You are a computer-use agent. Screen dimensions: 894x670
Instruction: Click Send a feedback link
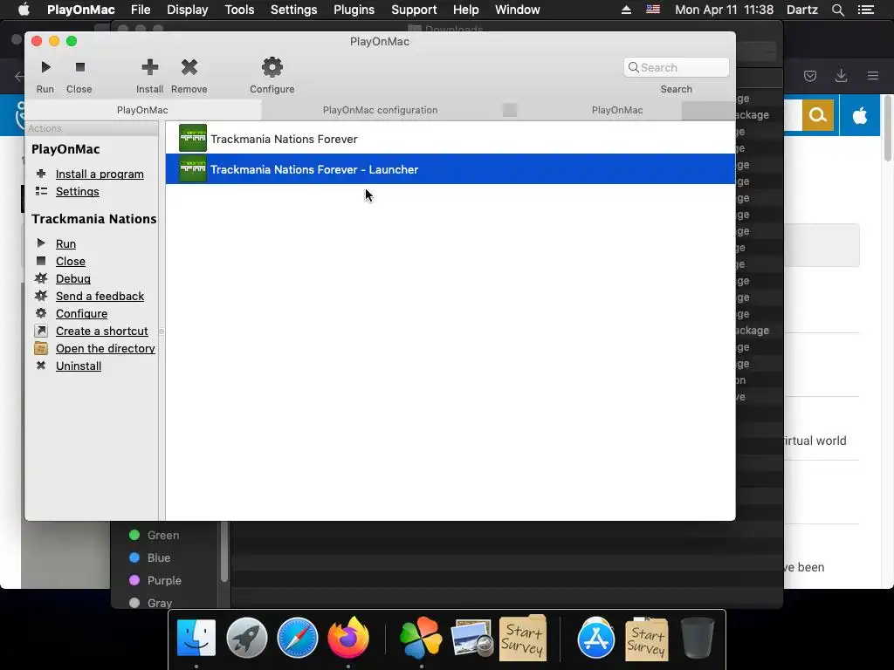tap(100, 296)
